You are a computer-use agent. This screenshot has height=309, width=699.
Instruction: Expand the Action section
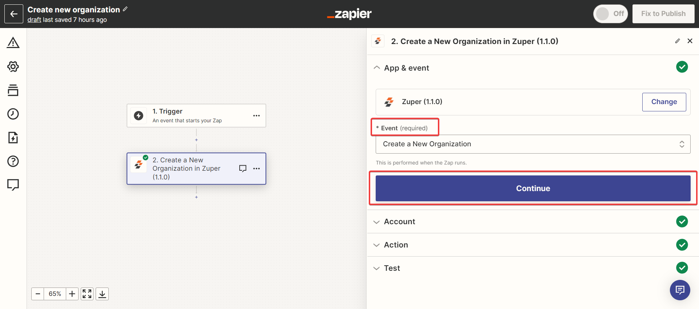396,245
